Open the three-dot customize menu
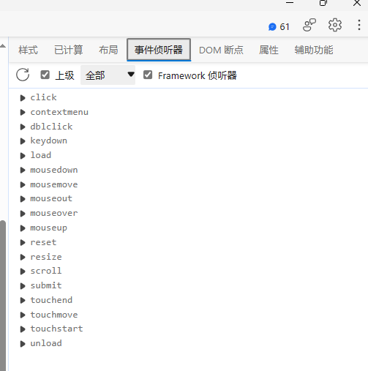This screenshot has height=371, width=368. [x=359, y=25]
